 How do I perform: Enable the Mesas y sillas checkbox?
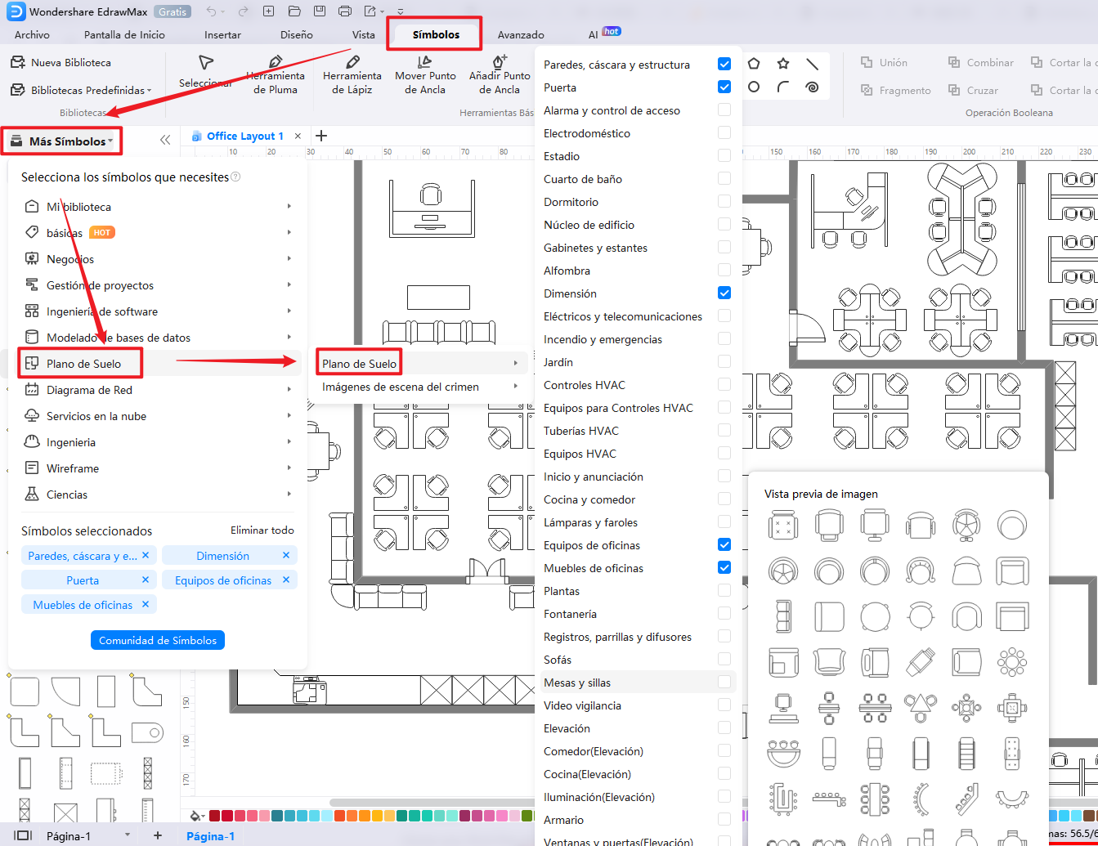724,682
